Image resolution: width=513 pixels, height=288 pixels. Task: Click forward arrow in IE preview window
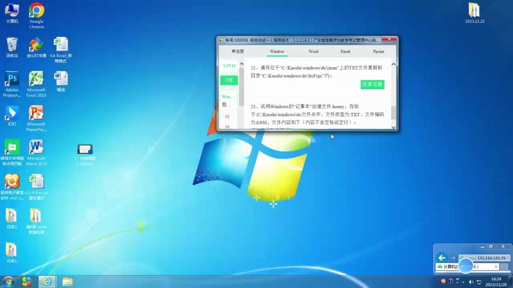(x=453, y=258)
